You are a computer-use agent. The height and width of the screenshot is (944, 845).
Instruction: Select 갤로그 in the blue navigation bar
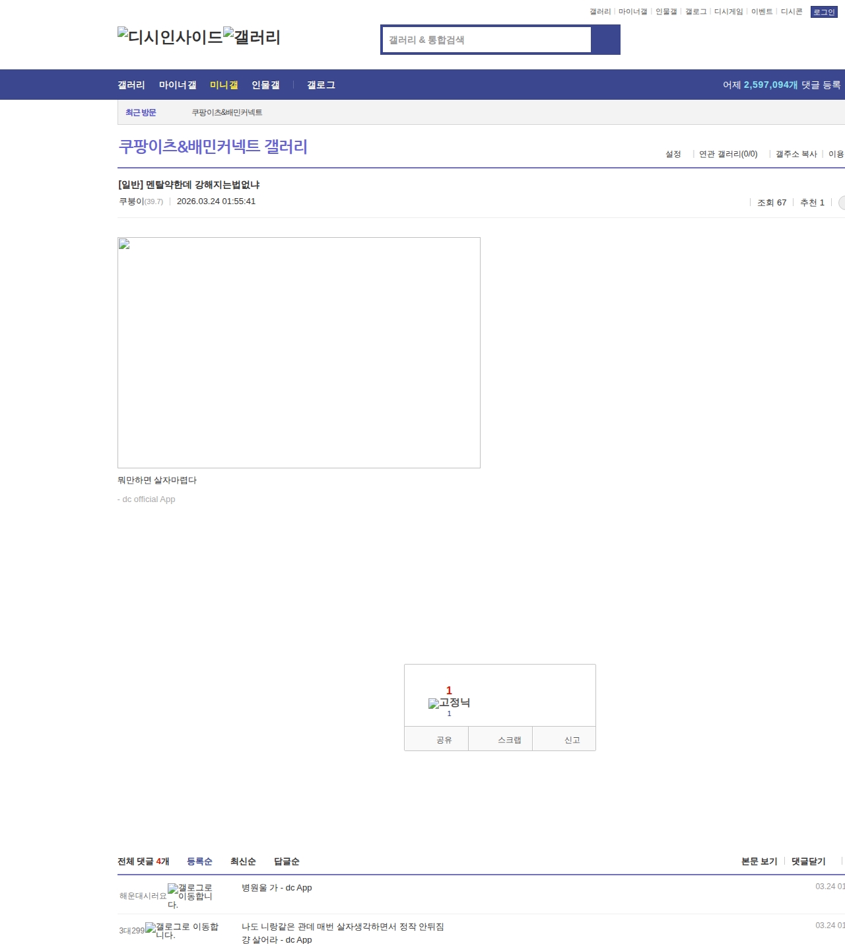[x=321, y=85]
